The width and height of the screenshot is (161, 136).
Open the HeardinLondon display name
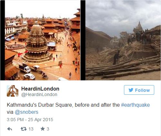(x=40, y=89)
